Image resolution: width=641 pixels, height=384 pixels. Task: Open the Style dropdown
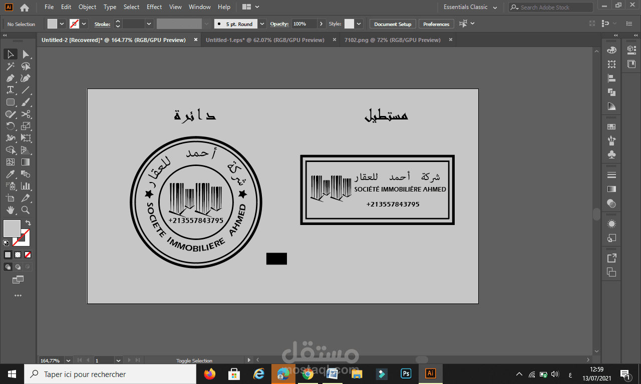pos(360,23)
